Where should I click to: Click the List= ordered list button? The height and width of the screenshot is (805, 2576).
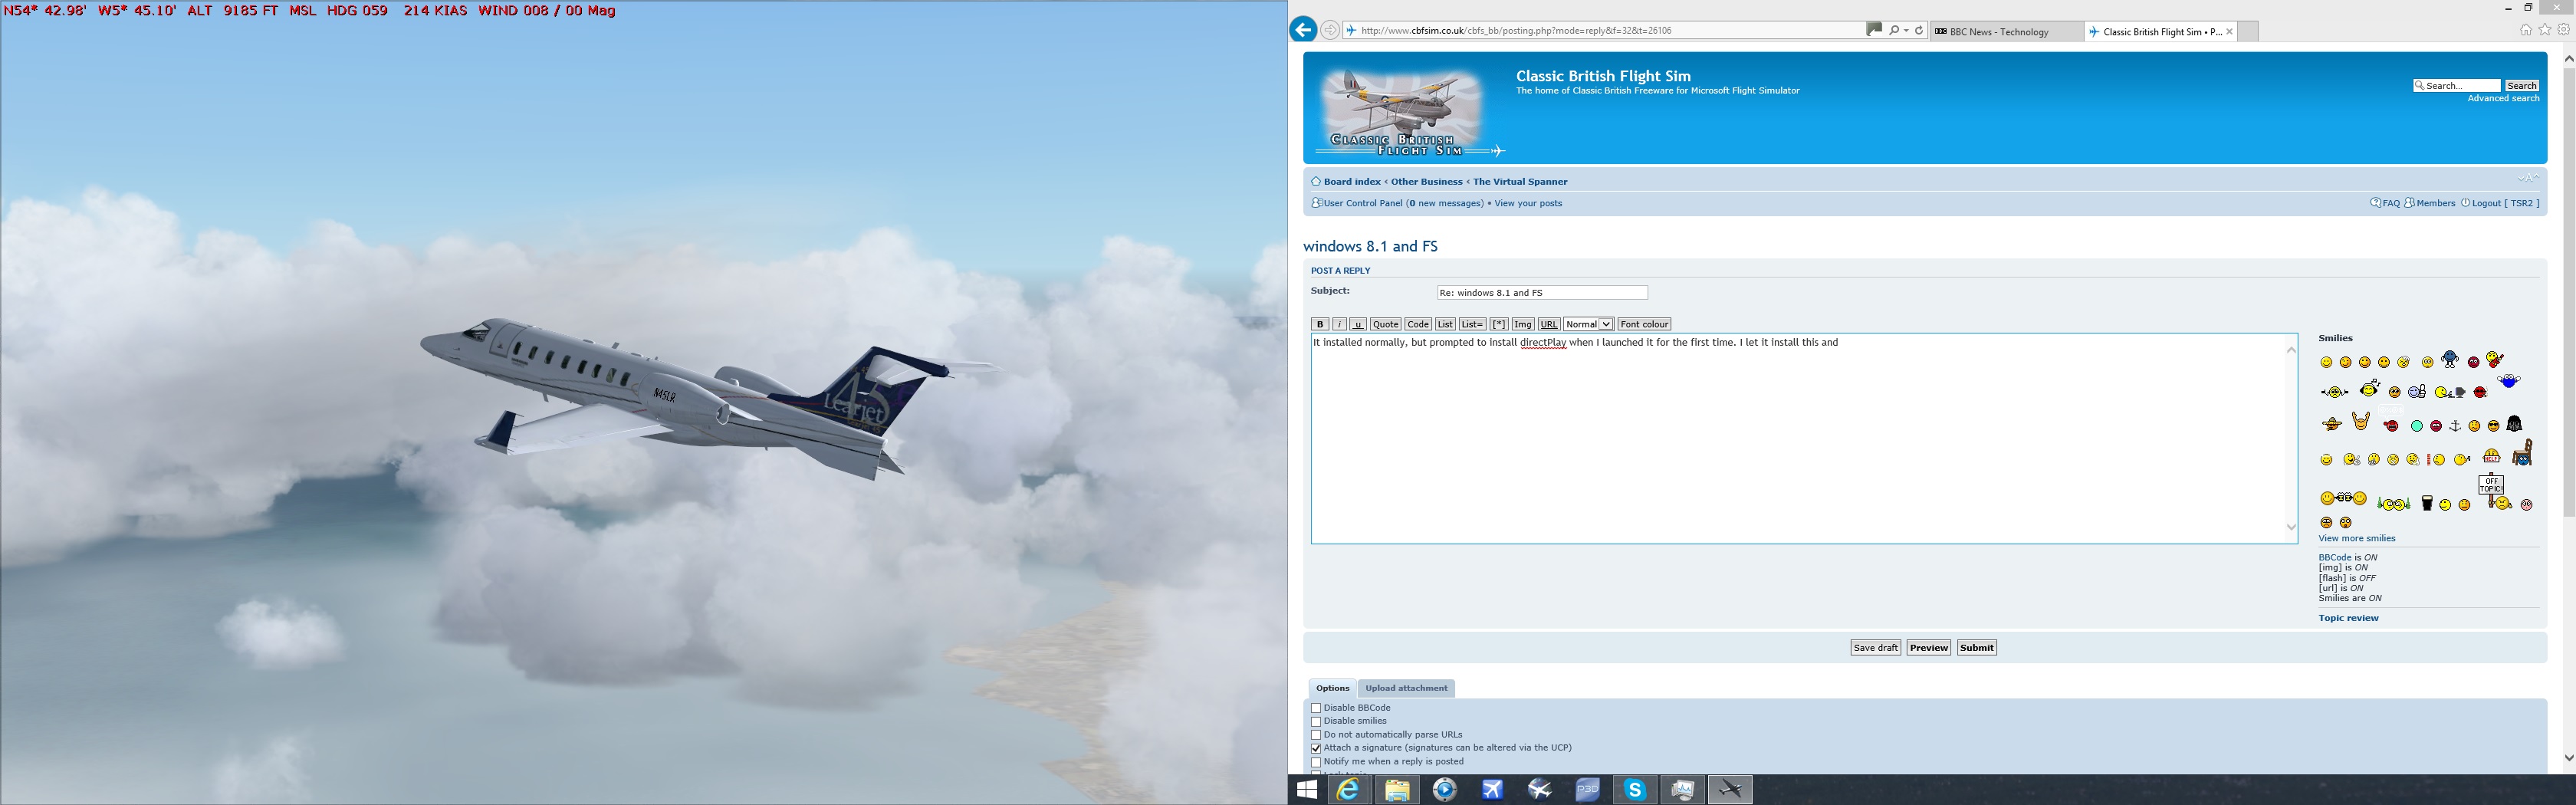[x=1472, y=324]
